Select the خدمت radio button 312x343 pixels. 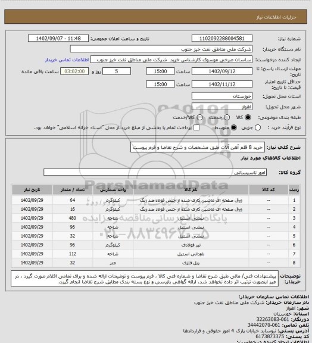[227, 117]
